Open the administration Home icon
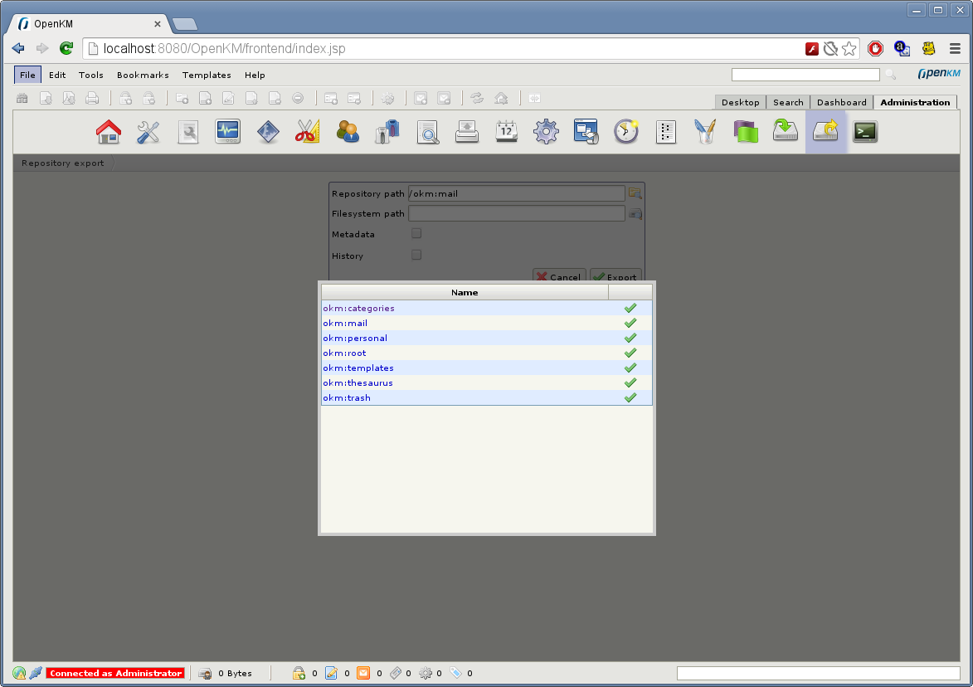The width and height of the screenshot is (973, 687). (109, 131)
